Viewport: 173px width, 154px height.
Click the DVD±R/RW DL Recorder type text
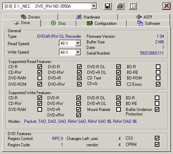pyautogui.click(x=59, y=36)
